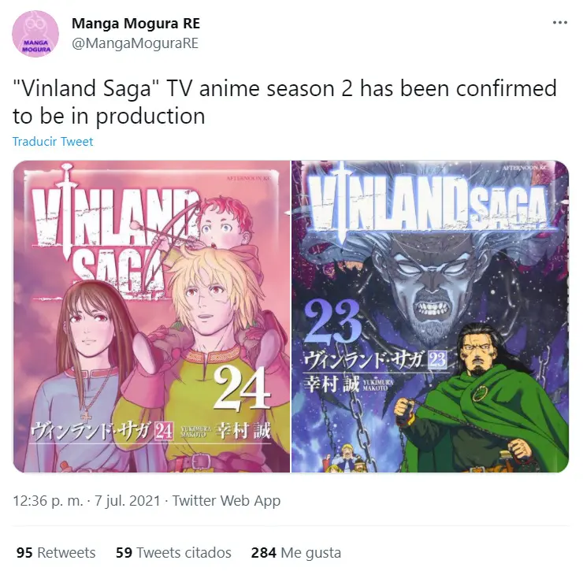Click the 7 jul. 2021 date
This screenshot has width=583, height=575.
[127, 501]
